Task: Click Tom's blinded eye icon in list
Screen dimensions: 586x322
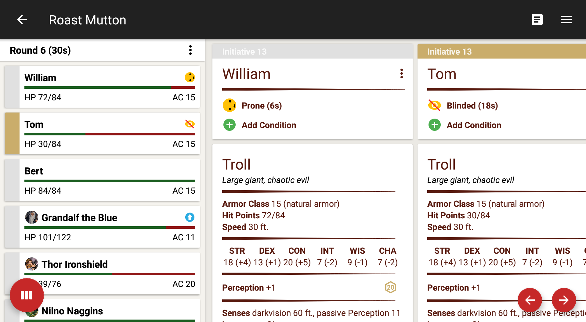Action: pos(190,124)
